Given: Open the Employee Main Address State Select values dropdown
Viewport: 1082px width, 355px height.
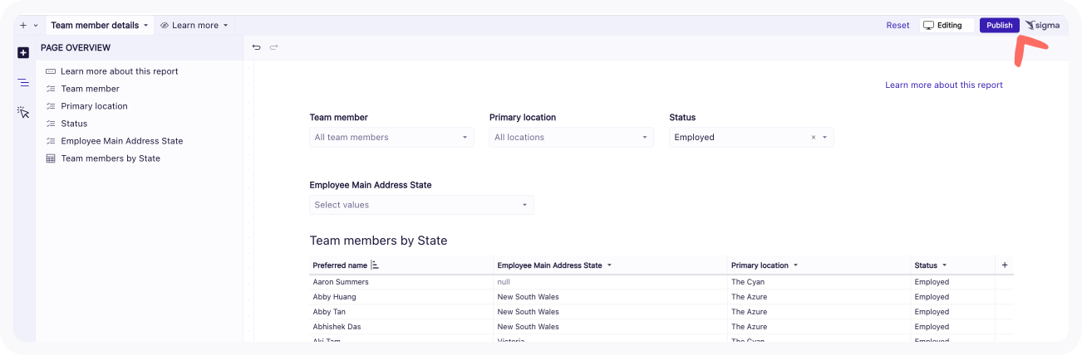Looking at the screenshot, I should [x=422, y=205].
